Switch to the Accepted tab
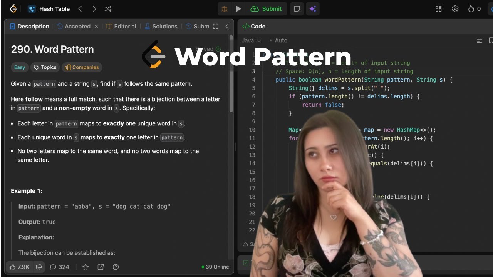Screen dimensions: 493x277 (74, 27)
